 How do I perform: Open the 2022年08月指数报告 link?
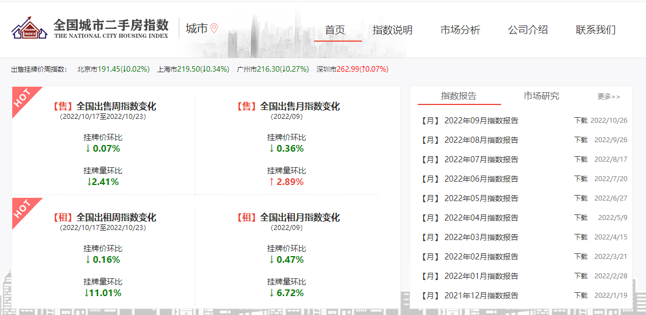coord(481,140)
